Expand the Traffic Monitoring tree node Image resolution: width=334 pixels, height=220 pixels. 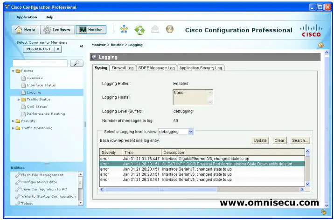13,128
